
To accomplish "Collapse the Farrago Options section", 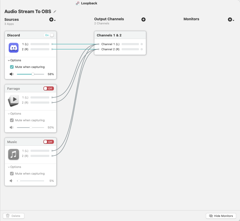I will [9, 114].
